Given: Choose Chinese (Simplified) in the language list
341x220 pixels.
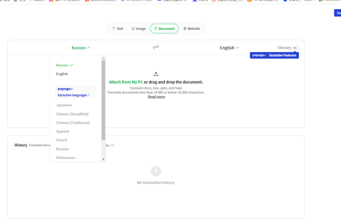Looking at the screenshot, I should pyautogui.click(x=72, y=114).
